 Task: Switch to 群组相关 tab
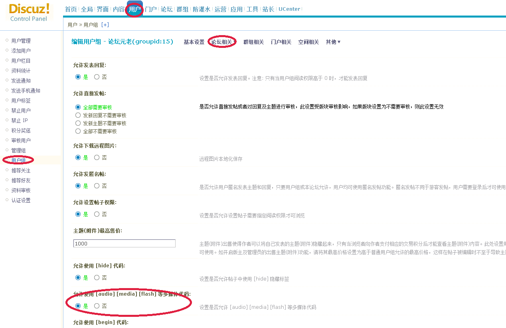[x=253, y=42]
